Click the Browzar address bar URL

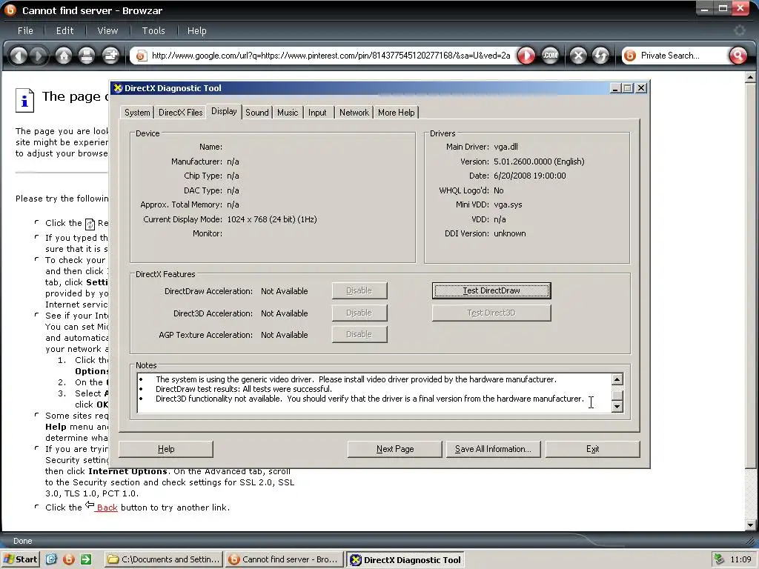point(331,56)
